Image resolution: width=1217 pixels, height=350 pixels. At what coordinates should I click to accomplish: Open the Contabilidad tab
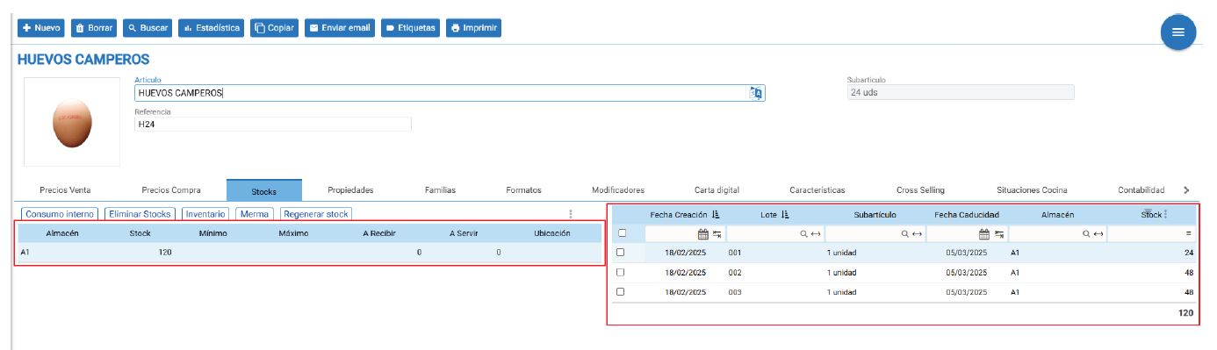click(1141, 190)
